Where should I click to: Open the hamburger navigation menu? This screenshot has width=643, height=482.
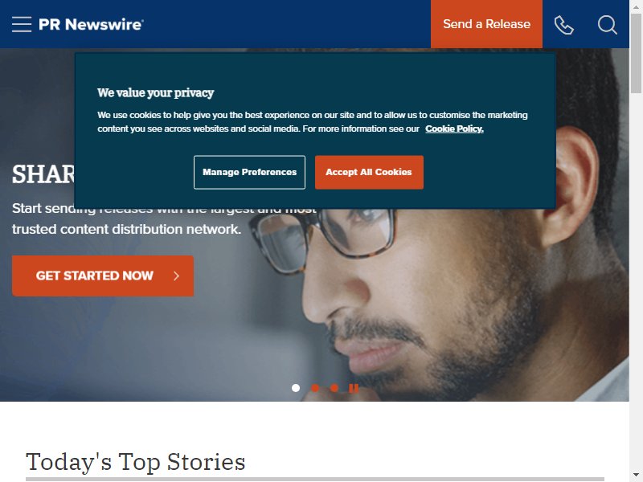click(x=22, y=24)
